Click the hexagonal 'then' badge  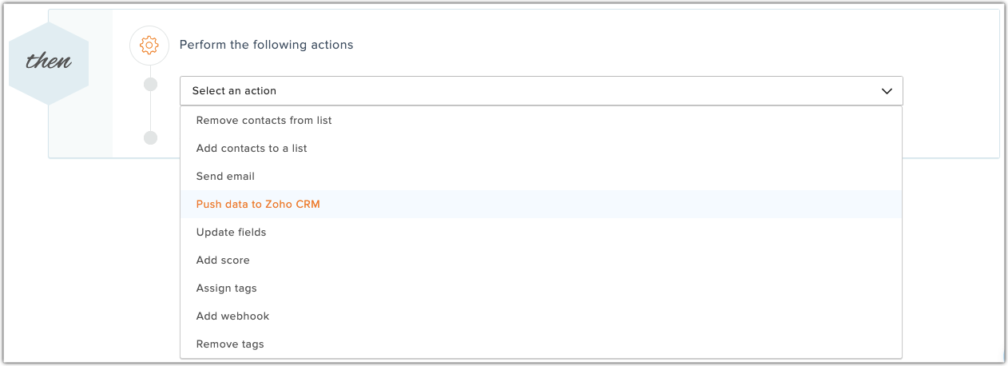coord(48,63)
